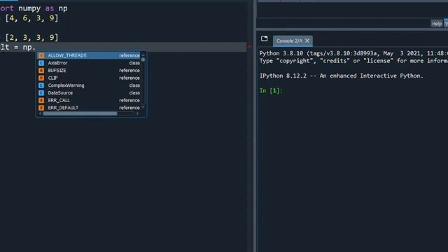Viewport: 448px width, 252px height.
Task: Select ALLOW_THREADS completion suggestion
Action: pyautogui.click(x=89, y=55)
